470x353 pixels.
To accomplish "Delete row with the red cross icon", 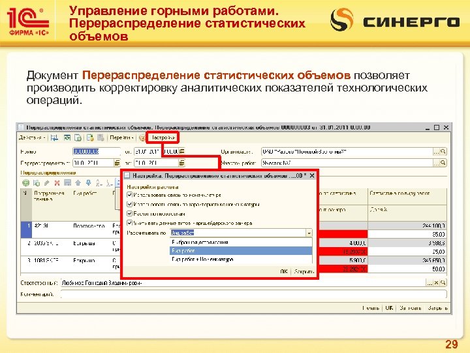I will coord(57,183).
